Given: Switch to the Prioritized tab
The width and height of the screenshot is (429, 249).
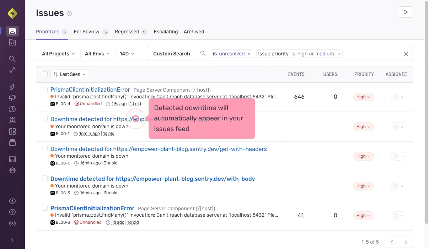Looking at the screenshot, I should 52,32.
